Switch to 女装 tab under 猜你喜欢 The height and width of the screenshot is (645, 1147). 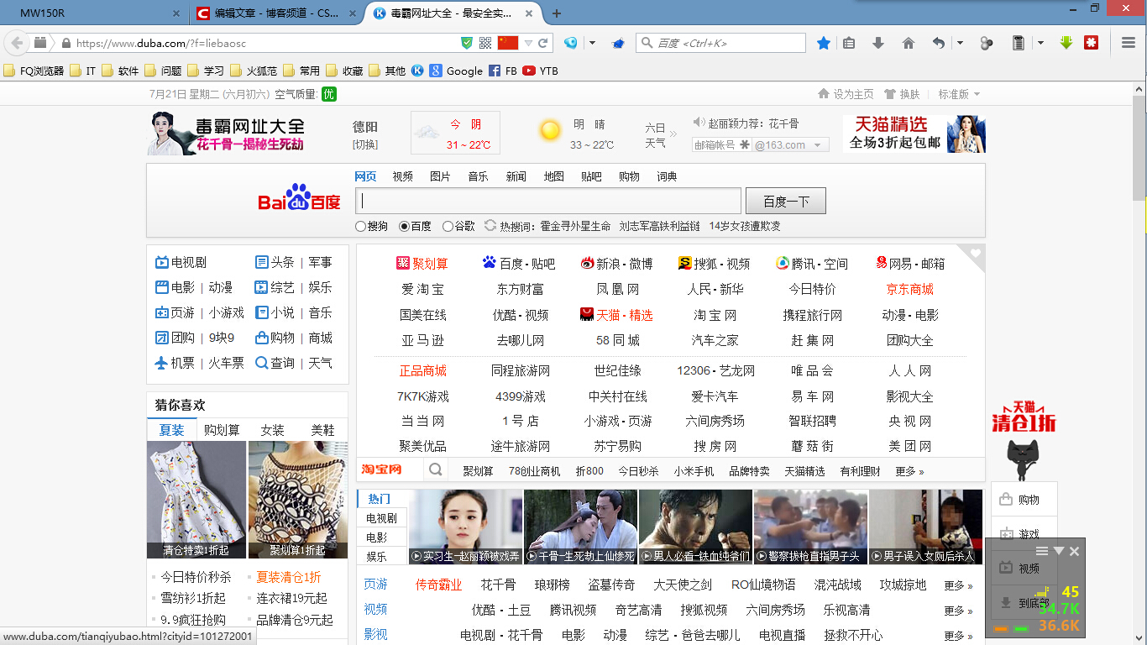[x=272, y=429]
